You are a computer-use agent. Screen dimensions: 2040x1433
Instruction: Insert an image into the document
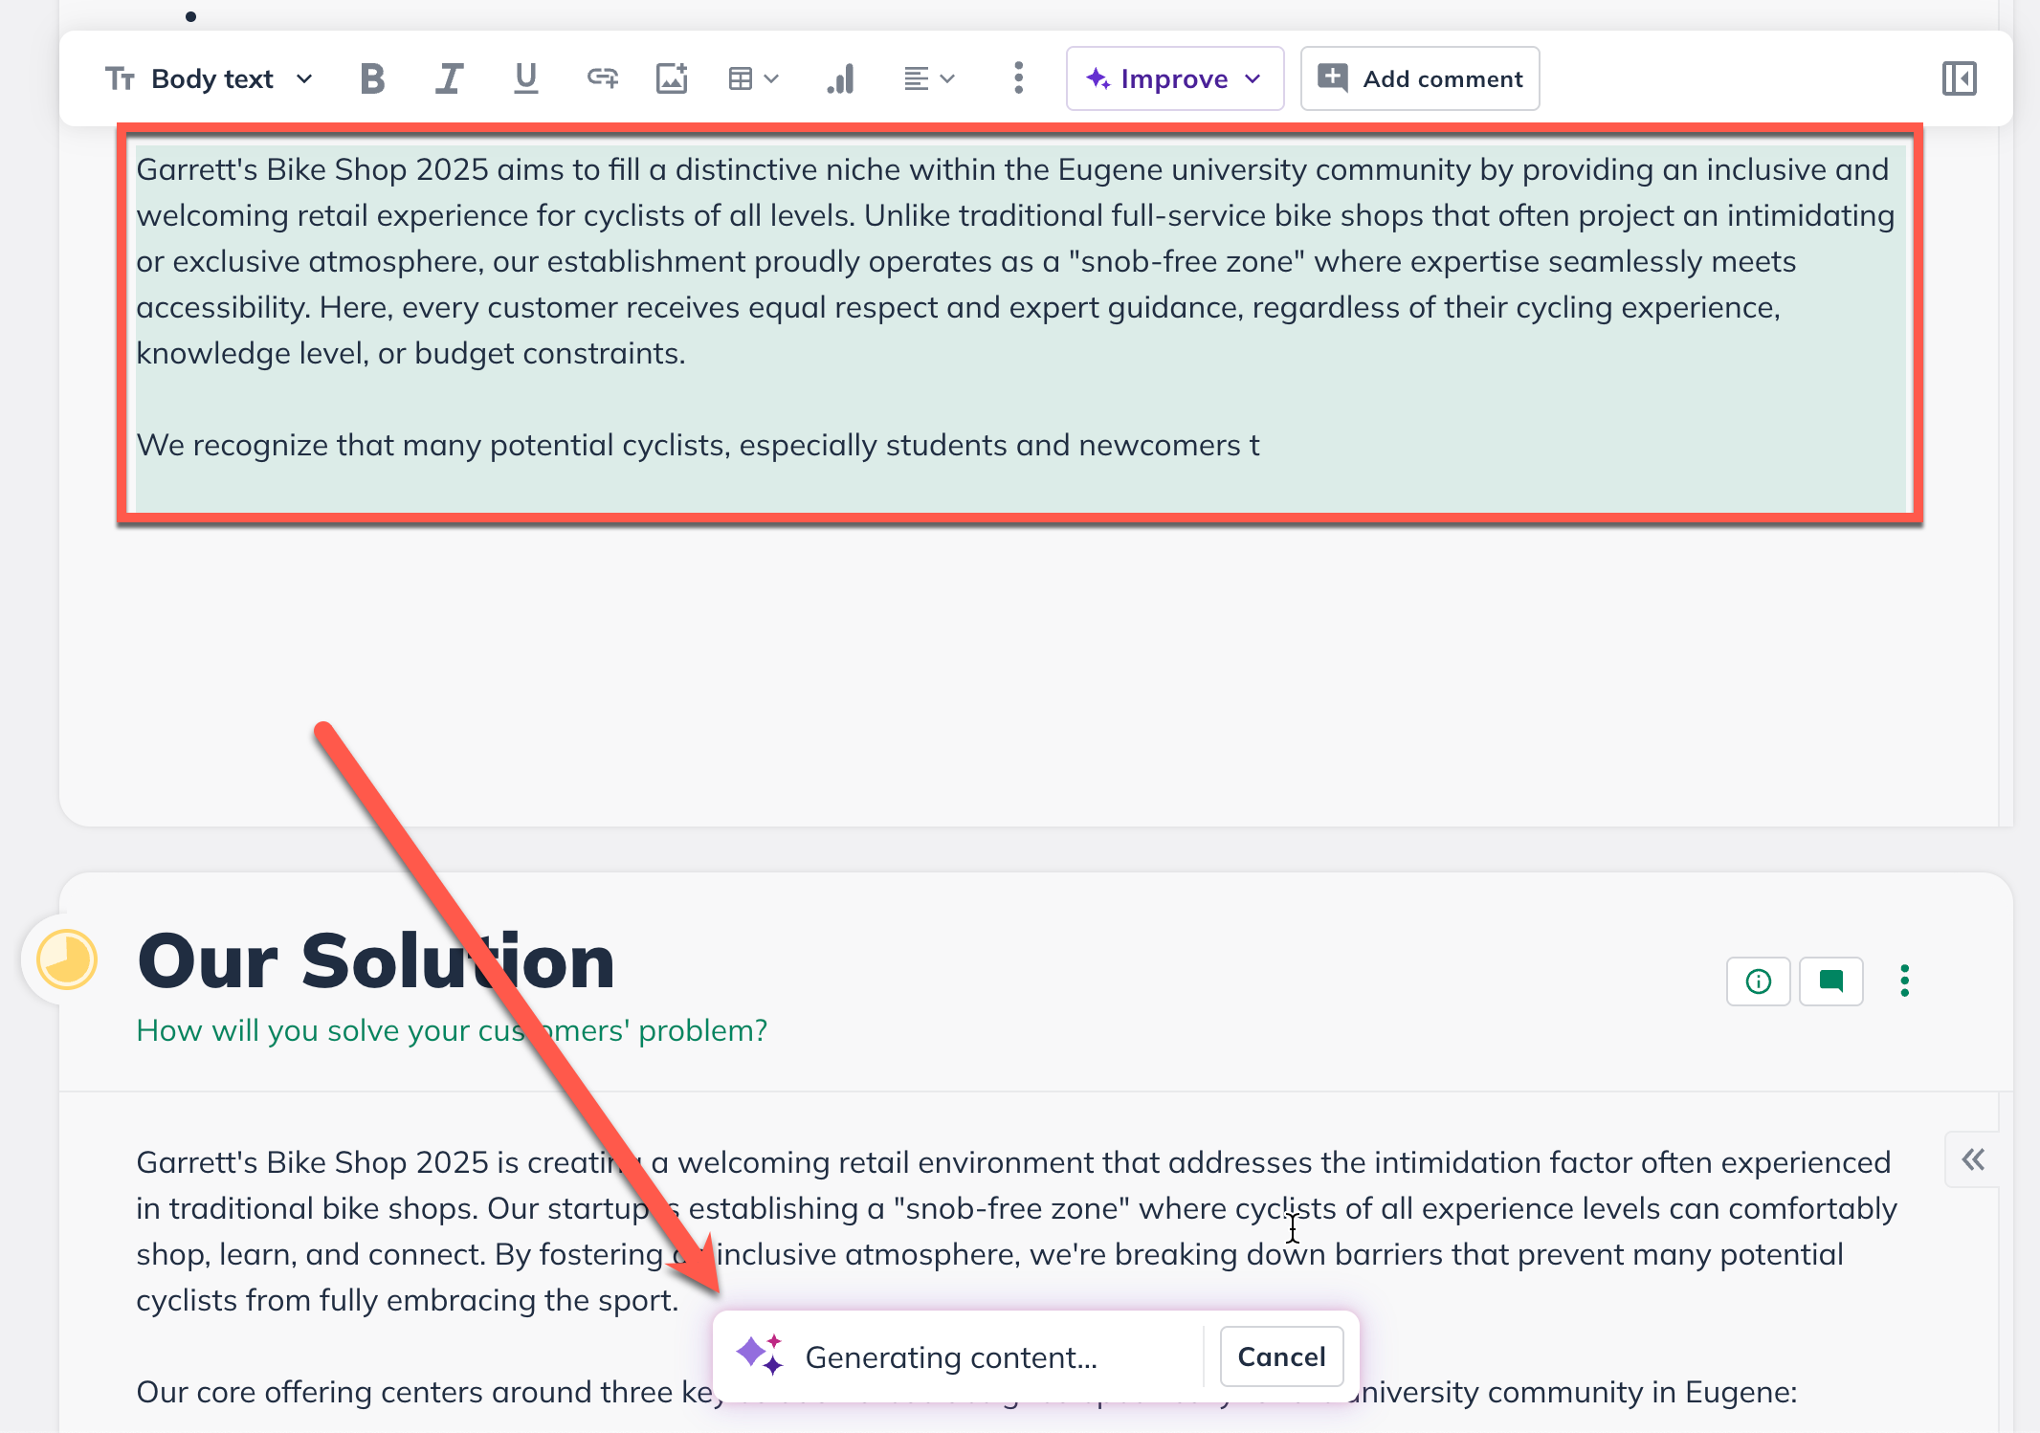tap(672, 78)
